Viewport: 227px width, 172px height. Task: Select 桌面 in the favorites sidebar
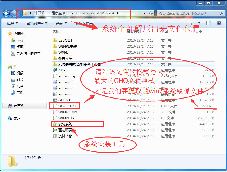tap(20, 47)
